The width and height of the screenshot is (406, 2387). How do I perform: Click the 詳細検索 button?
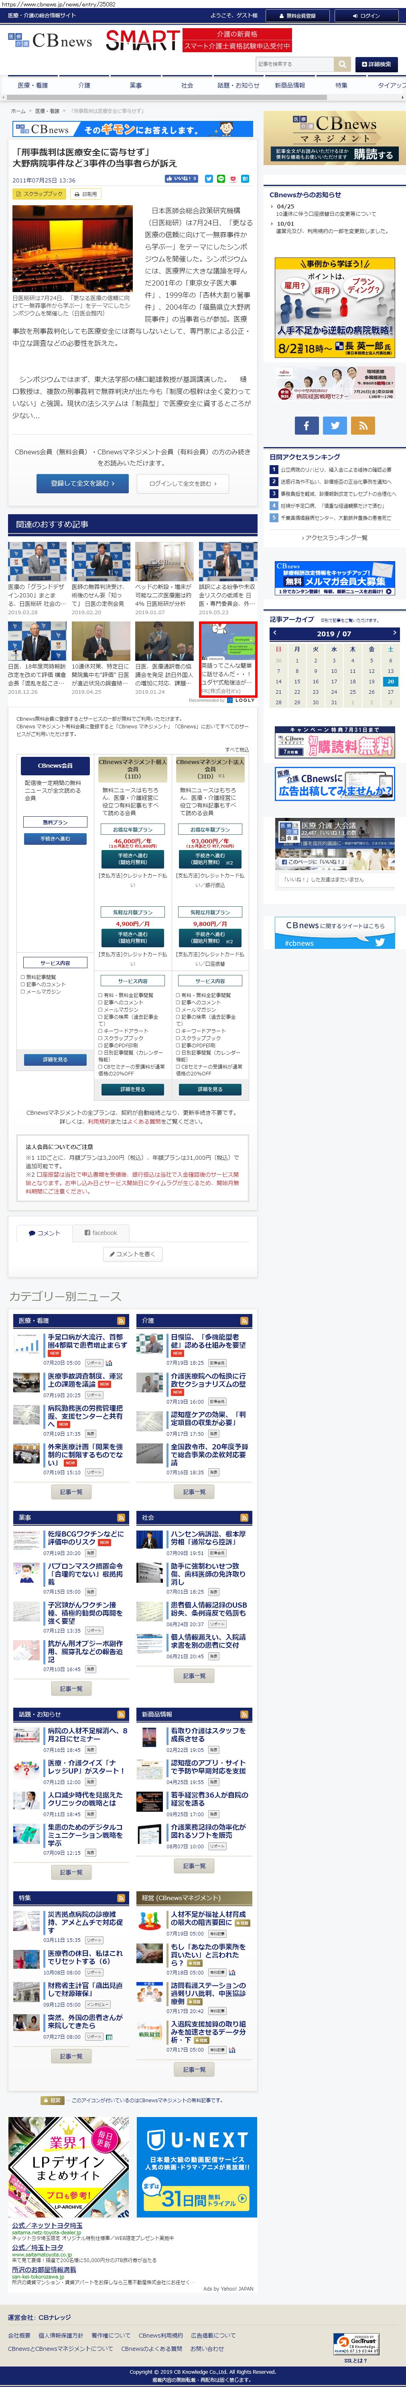coord(376,64)
